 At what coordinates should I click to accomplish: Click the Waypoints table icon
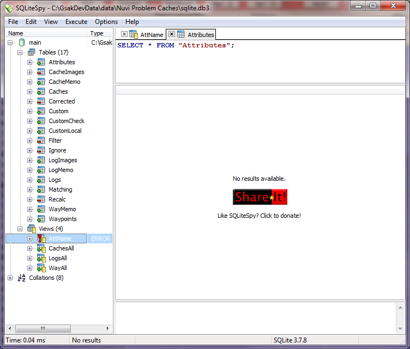[x=41, y=219]
